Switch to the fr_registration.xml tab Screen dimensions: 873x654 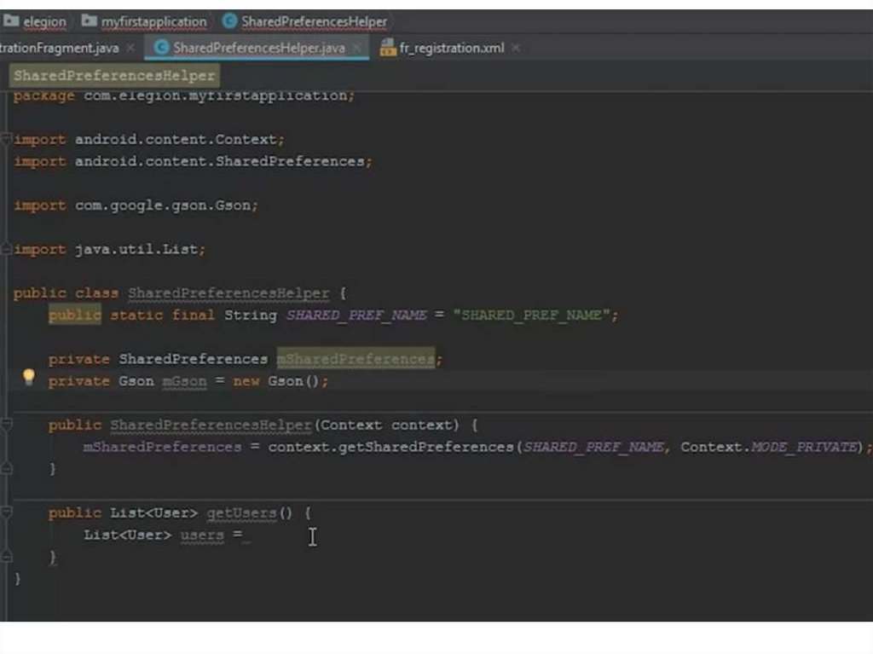click(452, 48)
